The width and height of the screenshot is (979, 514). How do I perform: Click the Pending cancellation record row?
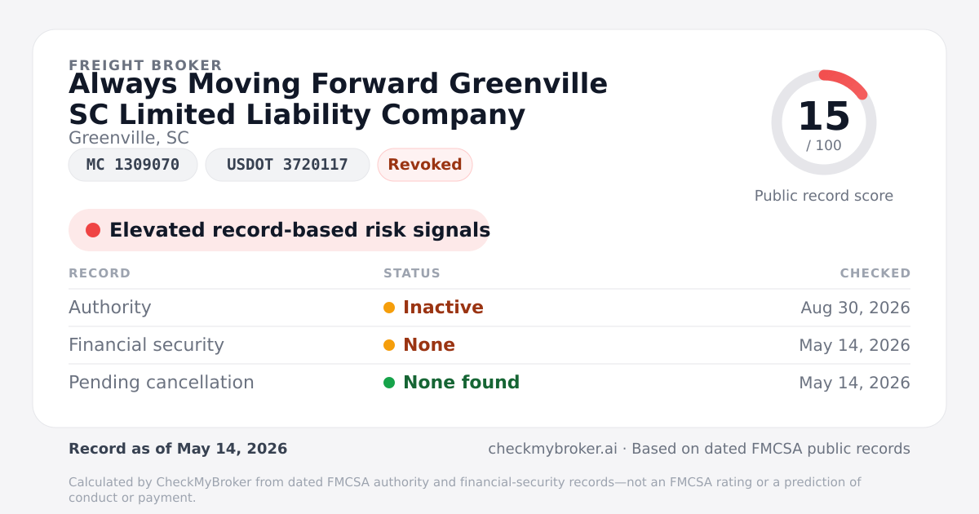coord(489,383)
